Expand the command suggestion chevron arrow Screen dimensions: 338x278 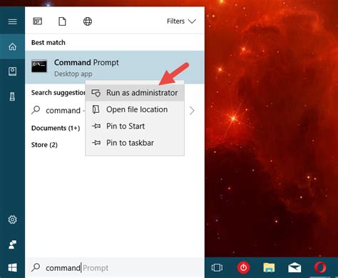click(192, 111)
